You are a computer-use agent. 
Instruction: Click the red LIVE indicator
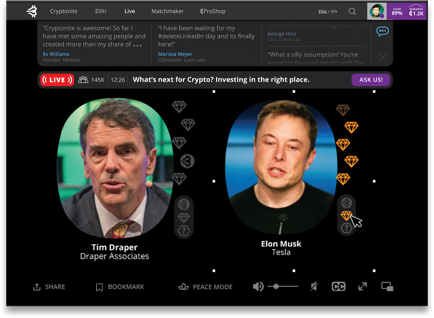point(57,80)
